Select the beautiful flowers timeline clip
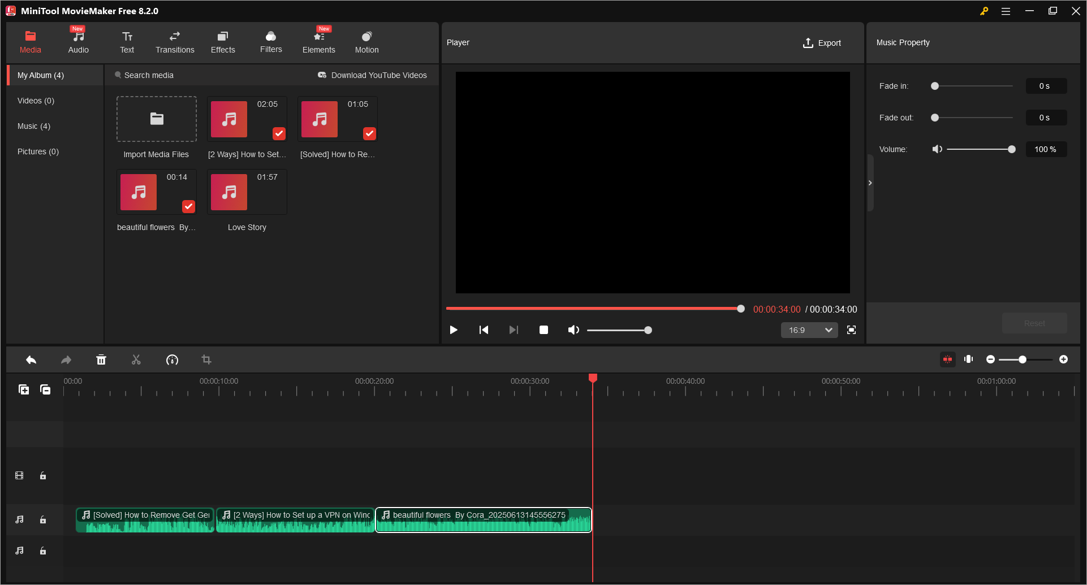 pos(484,520)
